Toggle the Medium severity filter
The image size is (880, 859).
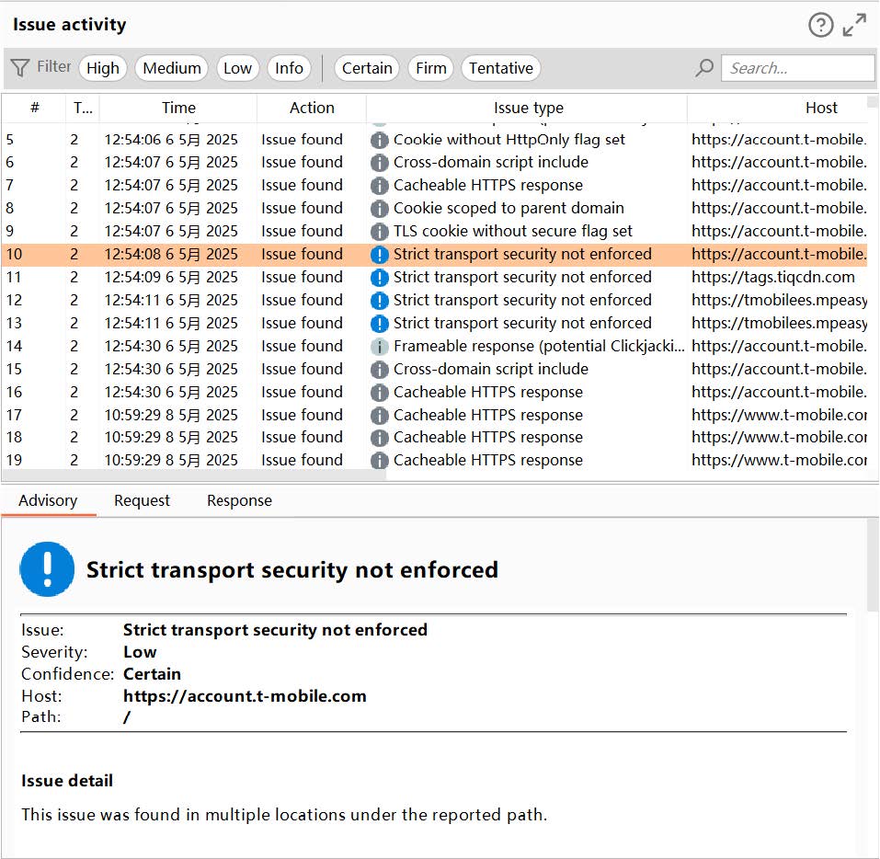coord(172,68)
